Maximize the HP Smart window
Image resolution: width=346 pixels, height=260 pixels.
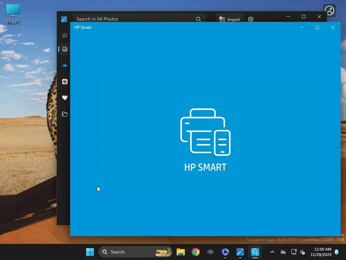coord(317,27)
